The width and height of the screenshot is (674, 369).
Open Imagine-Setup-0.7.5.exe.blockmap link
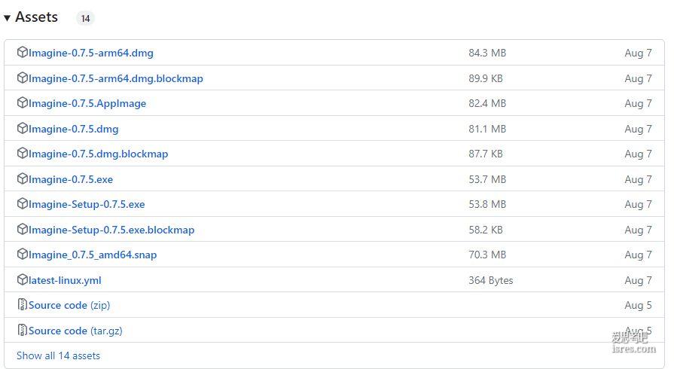[x=111, y=230]
